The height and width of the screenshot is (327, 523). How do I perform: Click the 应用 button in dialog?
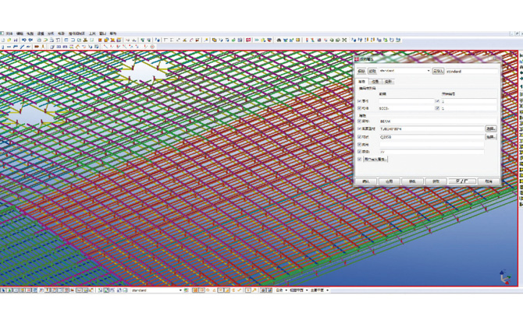[389, 181]
